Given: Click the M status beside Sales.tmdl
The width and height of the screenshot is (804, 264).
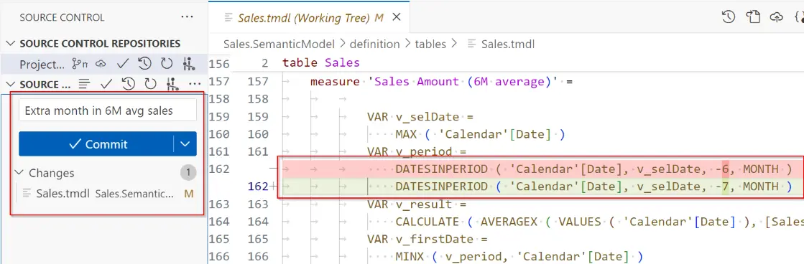Looking at the screenshot, I should click(188, 194).
